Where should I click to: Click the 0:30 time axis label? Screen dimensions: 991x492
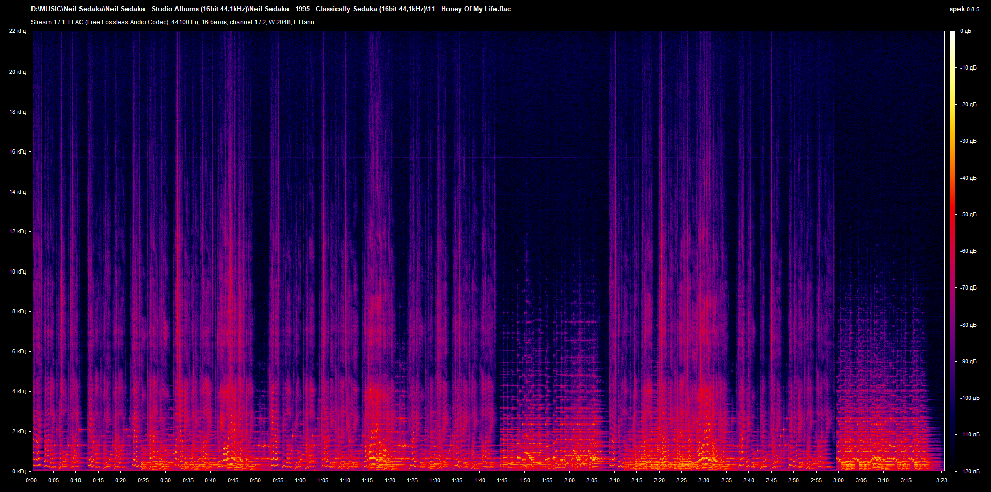(166, 480)
